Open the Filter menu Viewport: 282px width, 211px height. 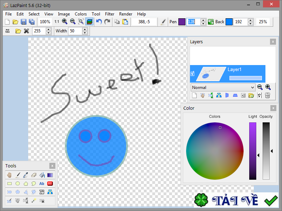(110, 14)
